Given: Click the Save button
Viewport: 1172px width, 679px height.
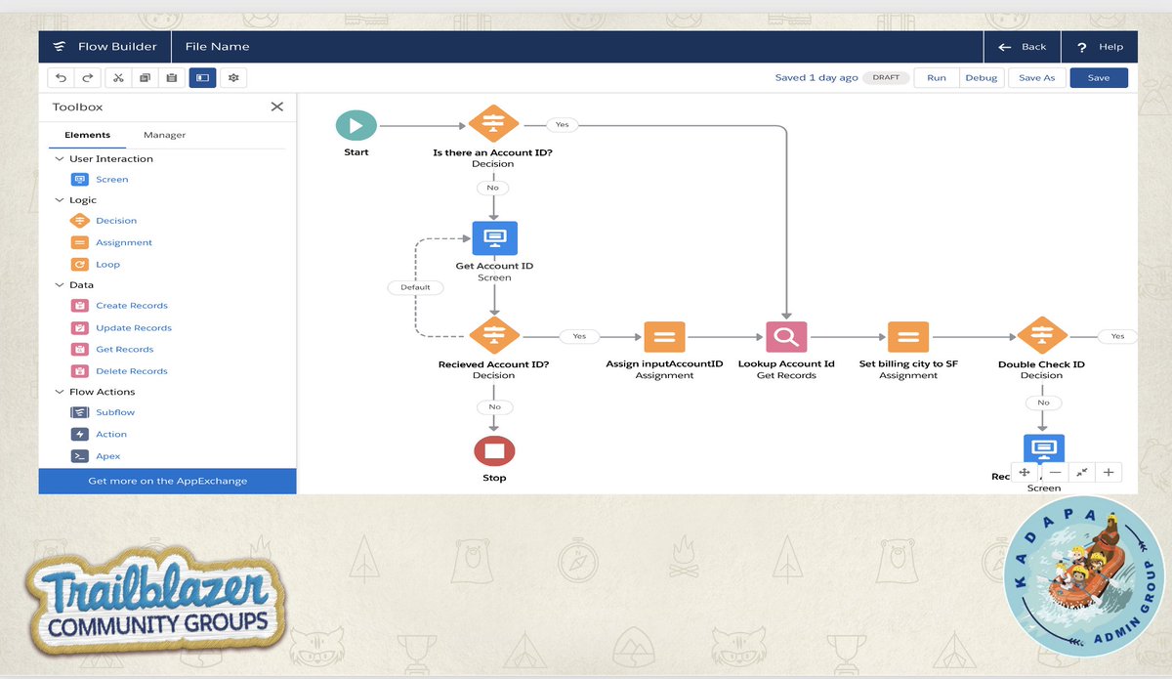Looking at the screenshot, I should pos(1099,77).
